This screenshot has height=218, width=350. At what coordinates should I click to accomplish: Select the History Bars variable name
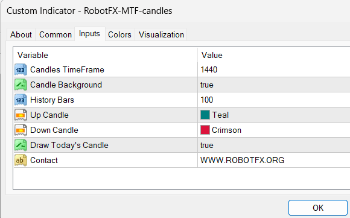[x=52, y=100]
